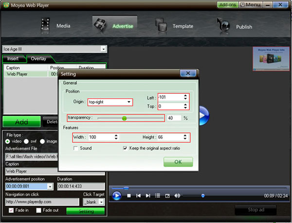Select the Web Player row in list

[x=31, y=74]
